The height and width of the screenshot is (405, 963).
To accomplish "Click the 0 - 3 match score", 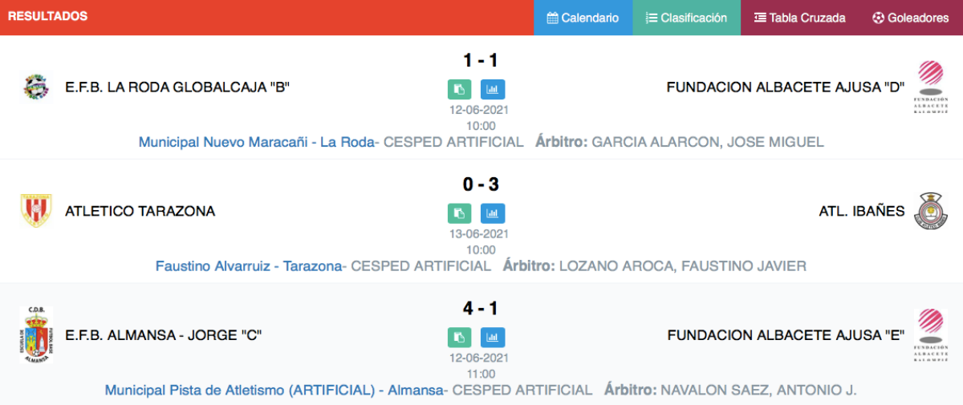I will [x=481, y=184].
